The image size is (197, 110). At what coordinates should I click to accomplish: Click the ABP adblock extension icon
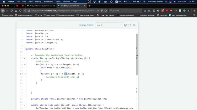point(171,11)
